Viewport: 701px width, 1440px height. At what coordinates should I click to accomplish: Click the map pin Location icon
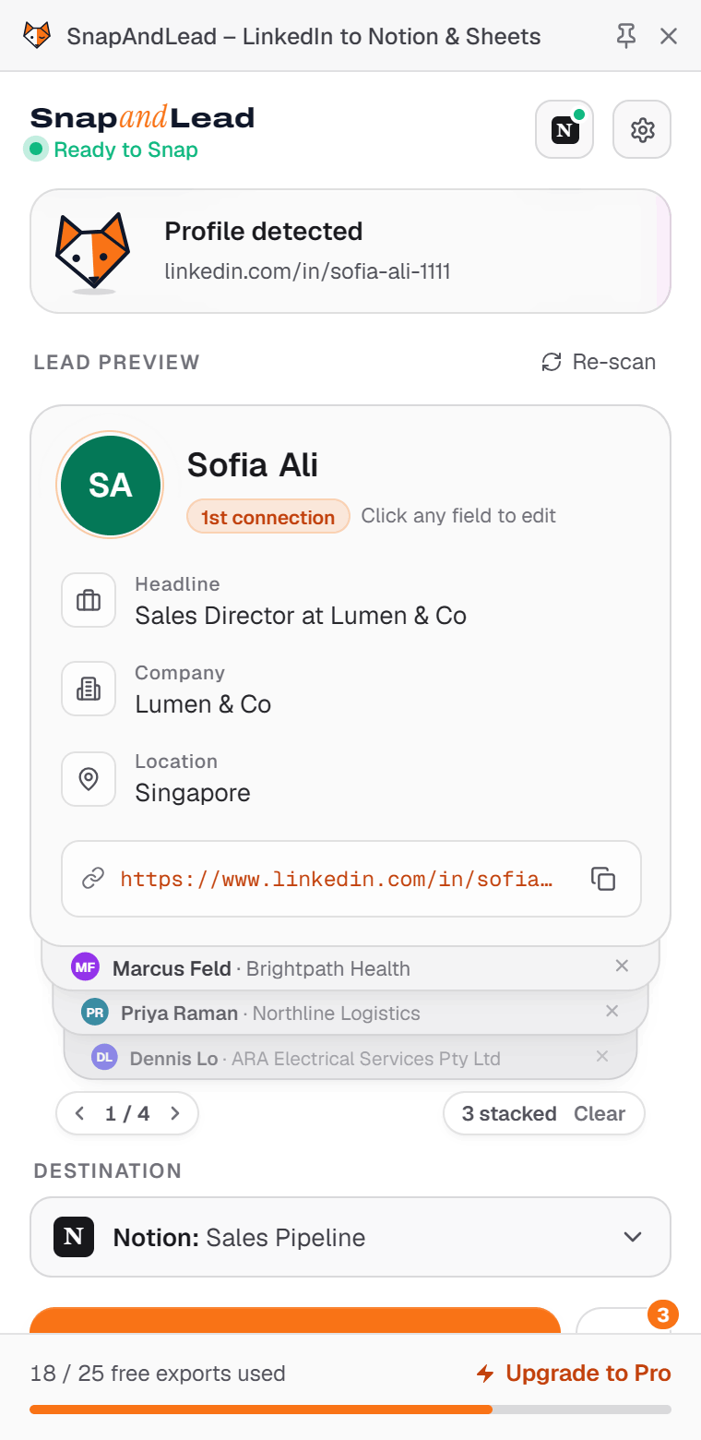click(x=89, y=778)
